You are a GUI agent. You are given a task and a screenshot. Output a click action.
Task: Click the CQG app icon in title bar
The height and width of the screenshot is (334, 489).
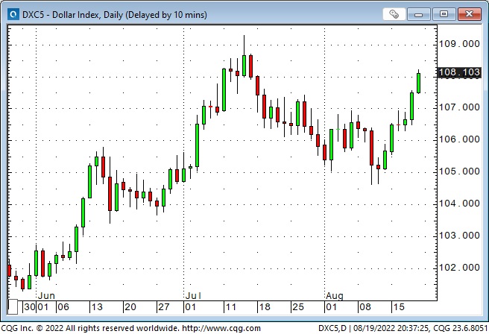click(x=13, y=14)
